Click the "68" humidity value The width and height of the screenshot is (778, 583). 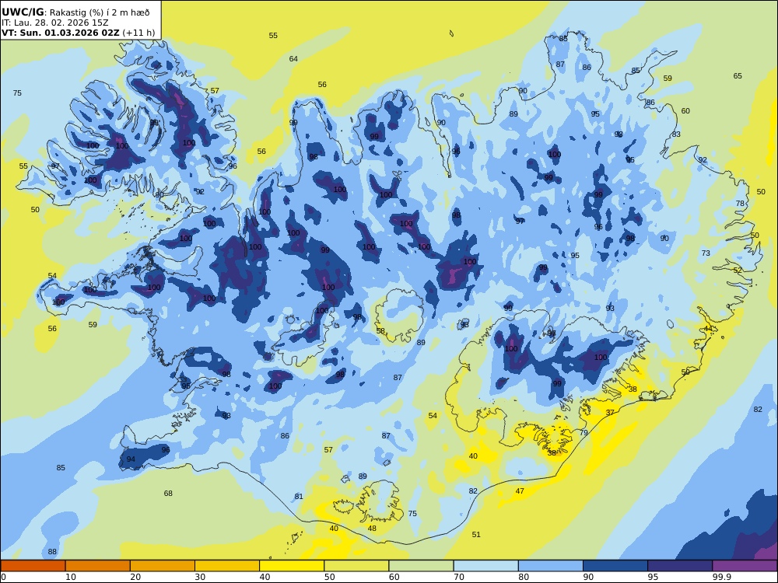tap(168, 494)
